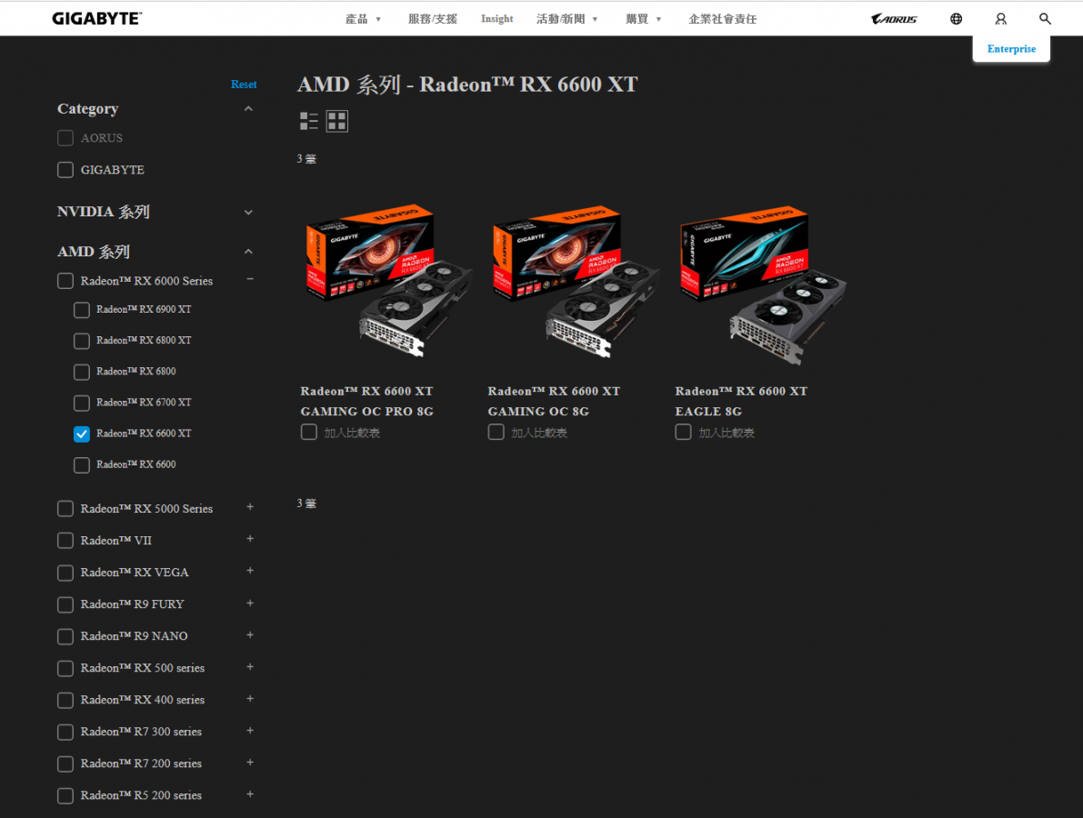Open the AORUS brand logo link
This screenshot has height=818, width=1083.
(x=894, y=19)
